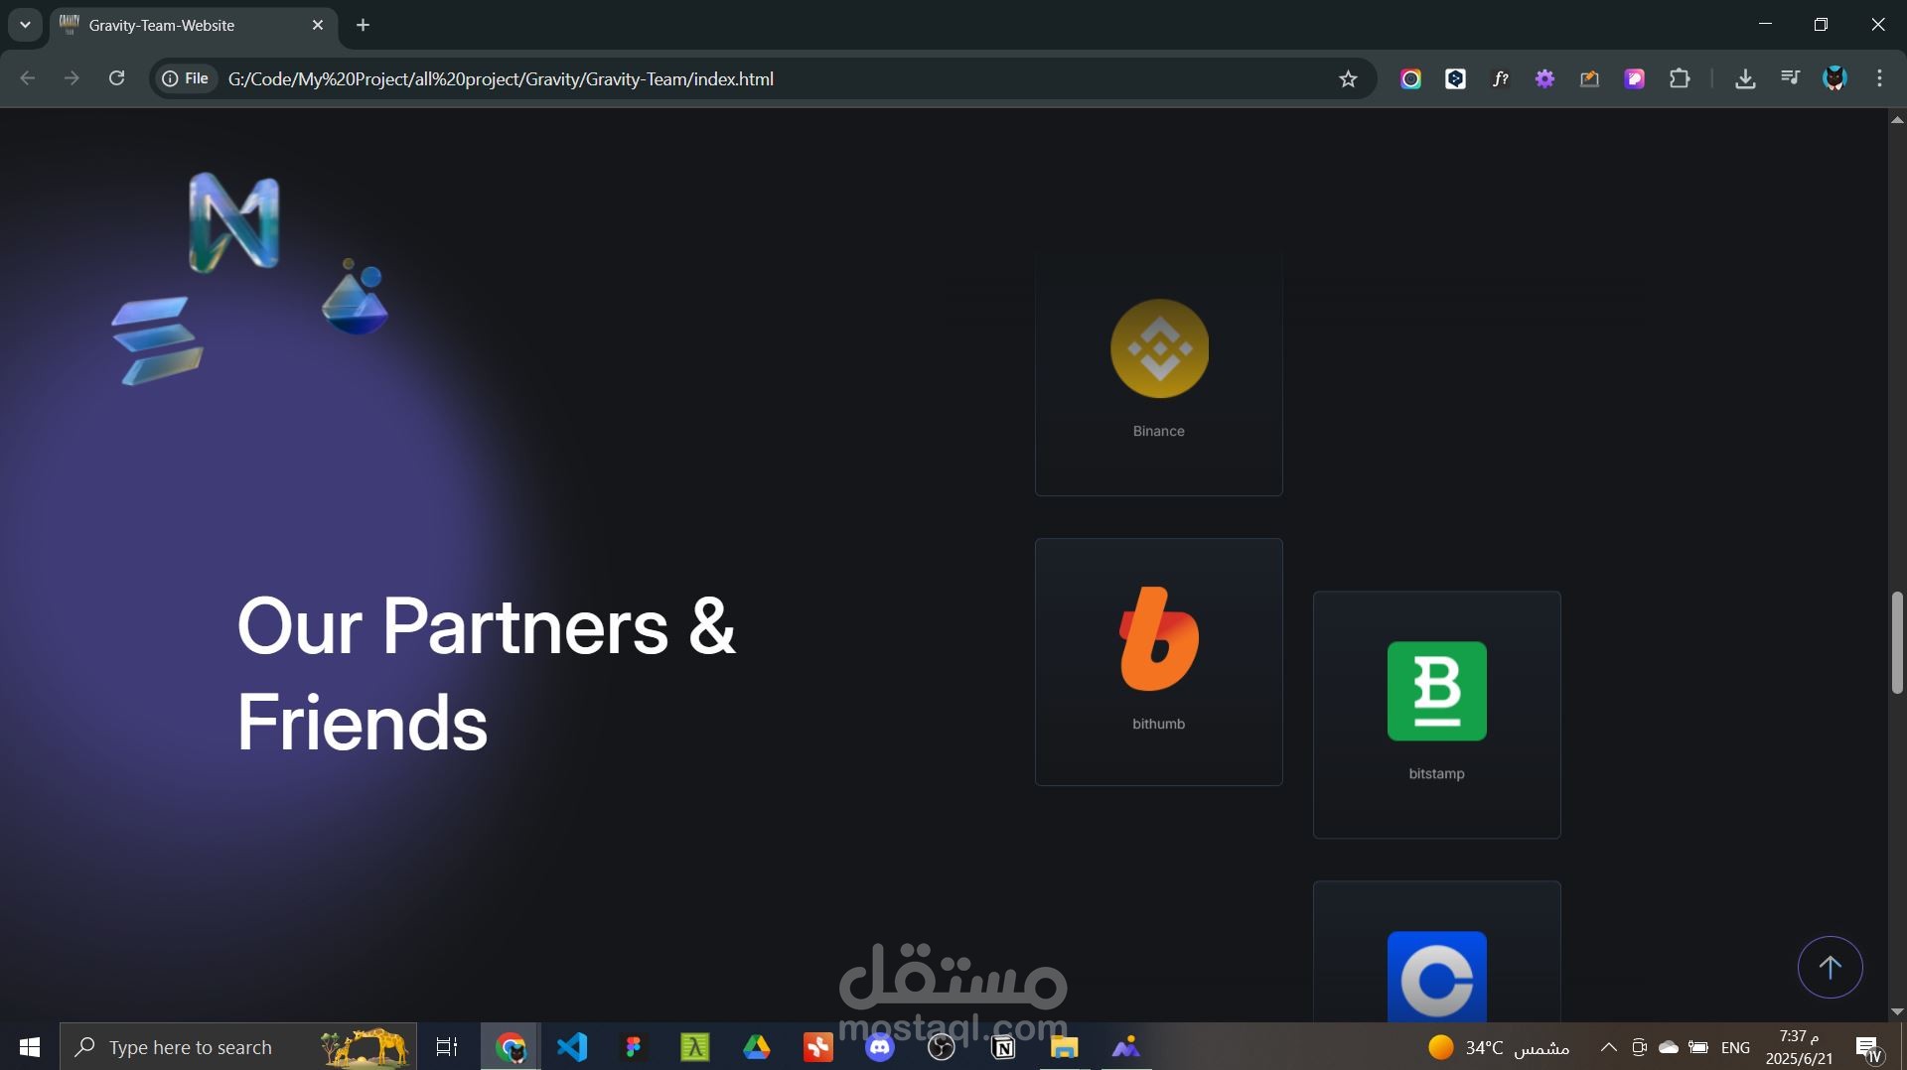The width and height of the screenshot is (1907, 1070).
Task: Close the Gravity-Team-Website tab
Action: [x=318, y=26]
